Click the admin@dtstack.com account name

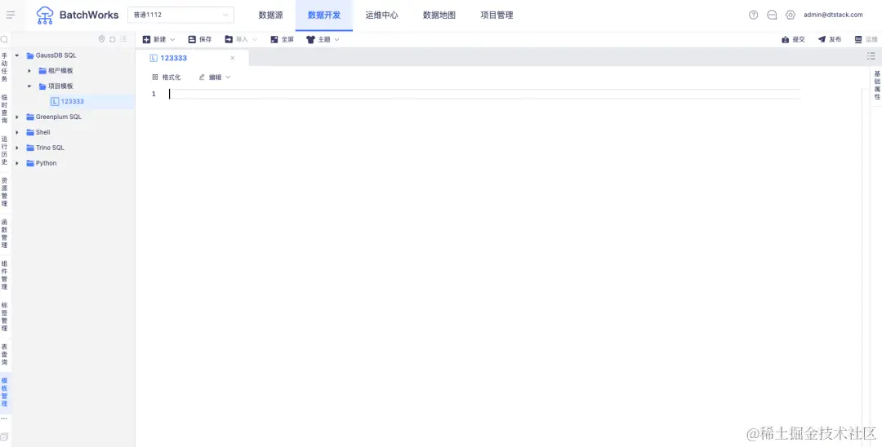[x=832, y=15]
